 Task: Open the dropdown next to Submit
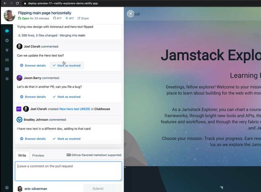pos(117,188)
